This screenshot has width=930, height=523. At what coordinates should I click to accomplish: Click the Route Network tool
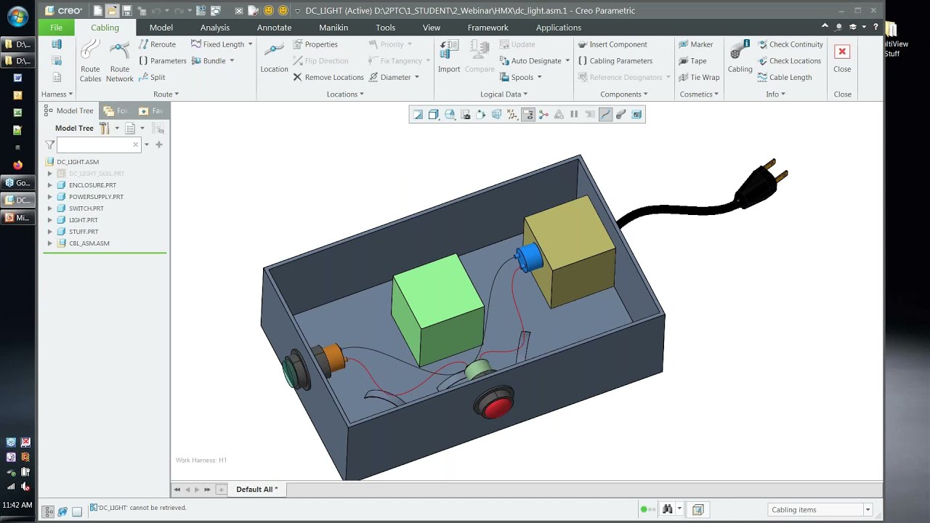point(119,61)
